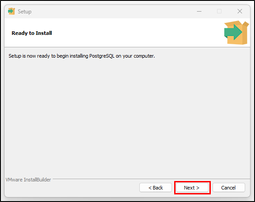
Task: Click the 'Setup is now ready' message text
Action: point(82,56)
